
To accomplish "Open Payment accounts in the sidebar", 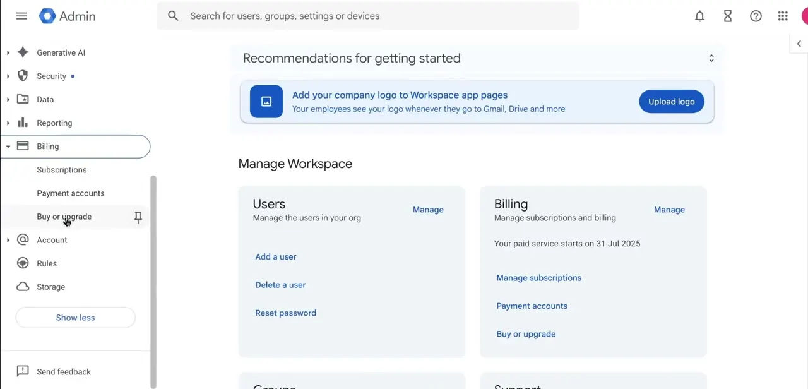I will 71,193.
